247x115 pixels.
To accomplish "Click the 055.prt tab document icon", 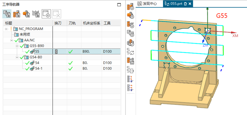I will coord(185,4).
